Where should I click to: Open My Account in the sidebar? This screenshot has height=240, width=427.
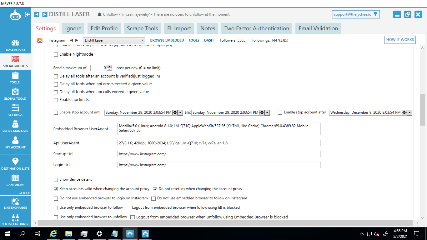pyautogui.click(x=15, y=143)
